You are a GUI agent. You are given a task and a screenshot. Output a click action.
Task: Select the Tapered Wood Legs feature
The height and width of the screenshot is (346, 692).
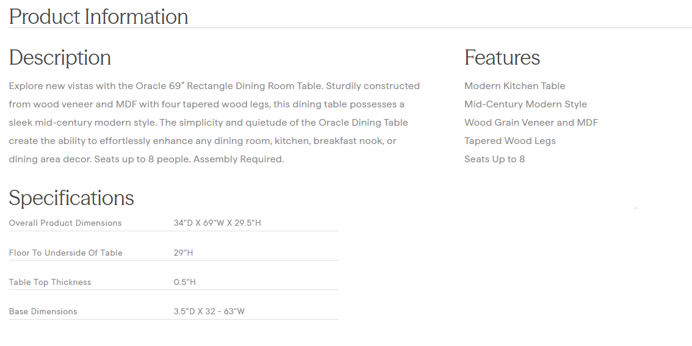click(x=510, y=141)
